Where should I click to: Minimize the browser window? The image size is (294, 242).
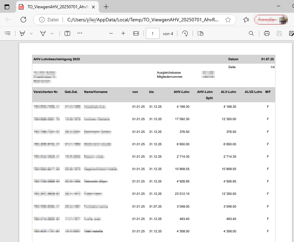(279, 6)
